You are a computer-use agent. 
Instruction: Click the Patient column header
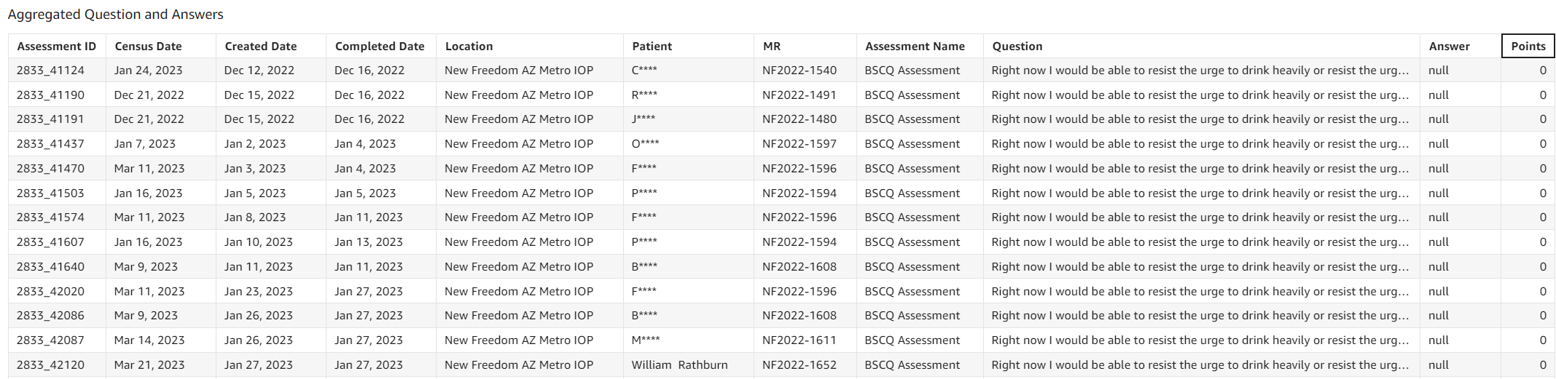[x=652, y=46]
